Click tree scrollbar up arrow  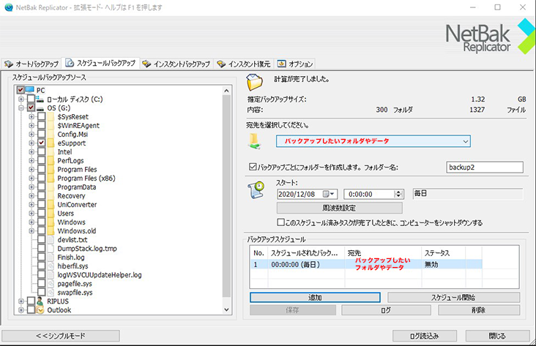(x=226, y=91)
